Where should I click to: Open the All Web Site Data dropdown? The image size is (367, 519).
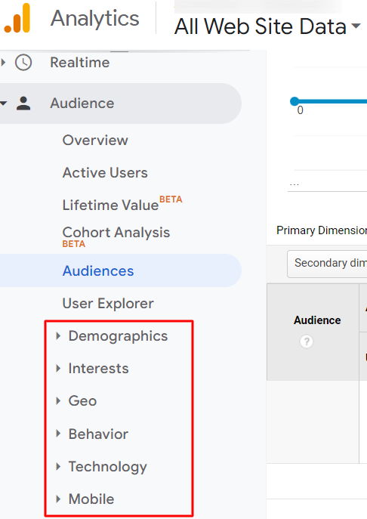[267, 26]
